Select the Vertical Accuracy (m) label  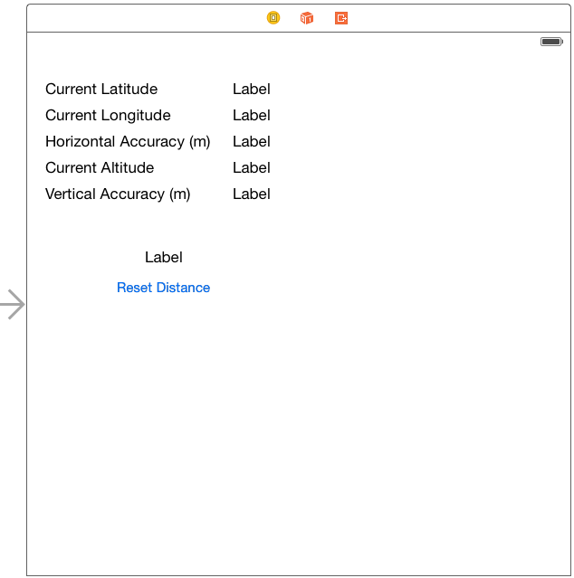click(118, 194)
